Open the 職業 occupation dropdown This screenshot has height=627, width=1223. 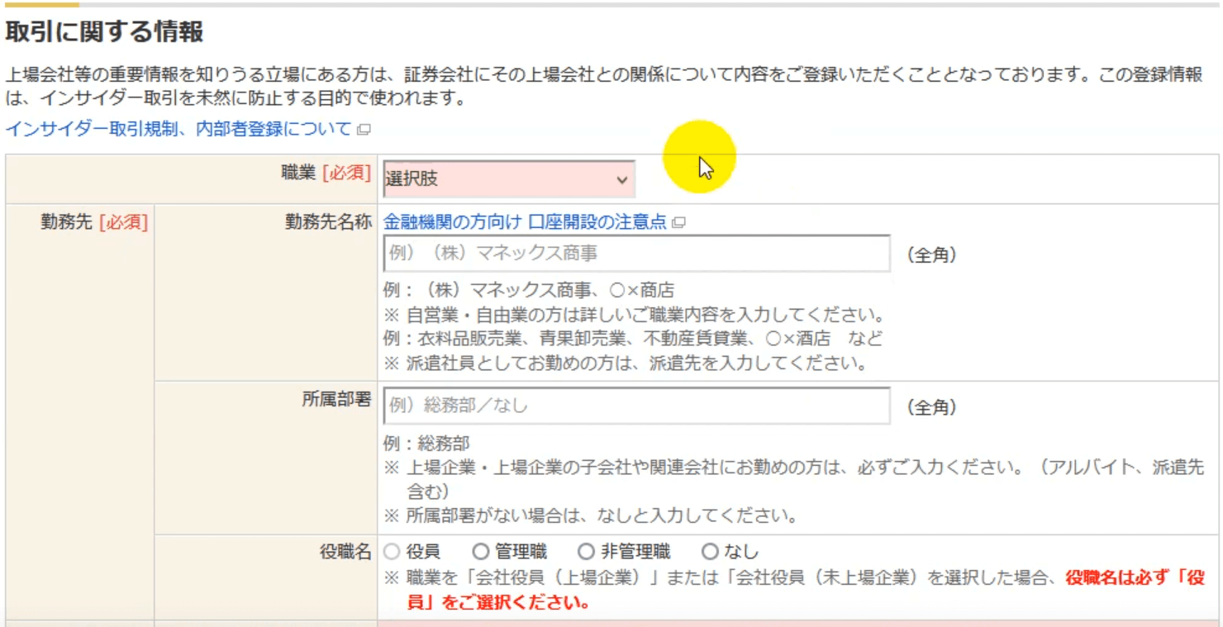504,178
